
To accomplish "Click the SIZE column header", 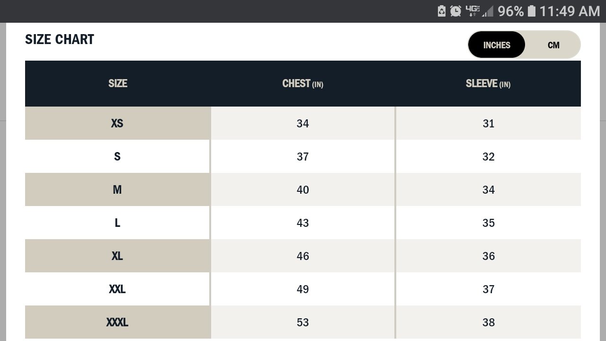I will coord(118,83).
